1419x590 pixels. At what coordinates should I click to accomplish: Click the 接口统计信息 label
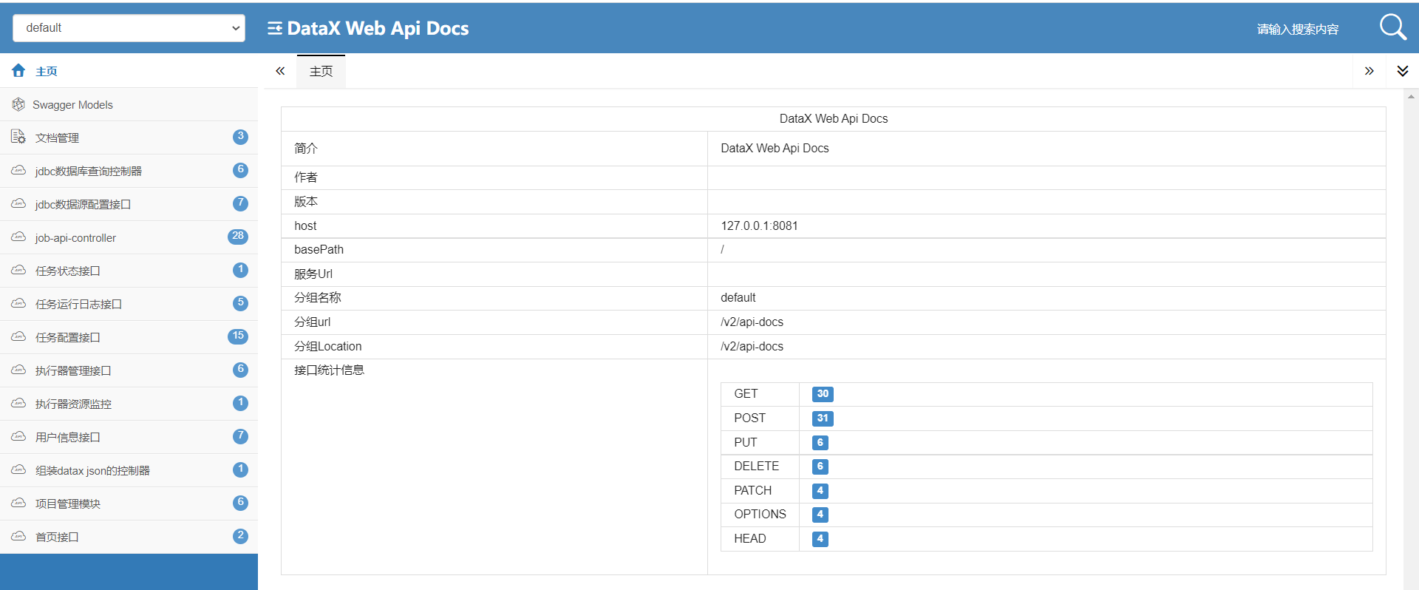coord(329,370)
